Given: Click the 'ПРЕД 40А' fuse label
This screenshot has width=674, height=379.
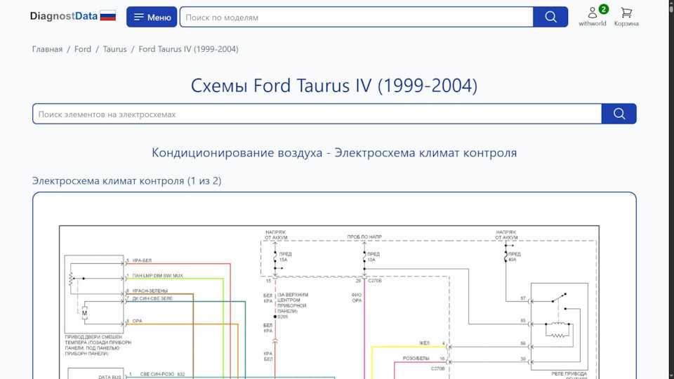Looking at the screenshot, I should pos(514,257).
